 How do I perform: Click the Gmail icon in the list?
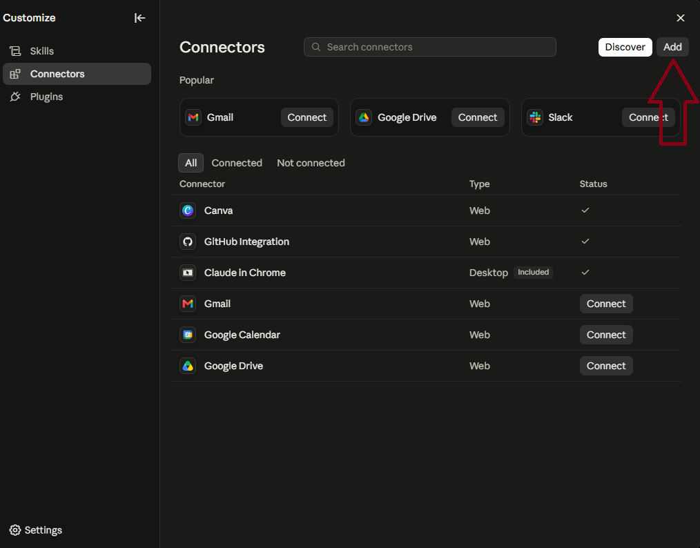tap(188, 304)
